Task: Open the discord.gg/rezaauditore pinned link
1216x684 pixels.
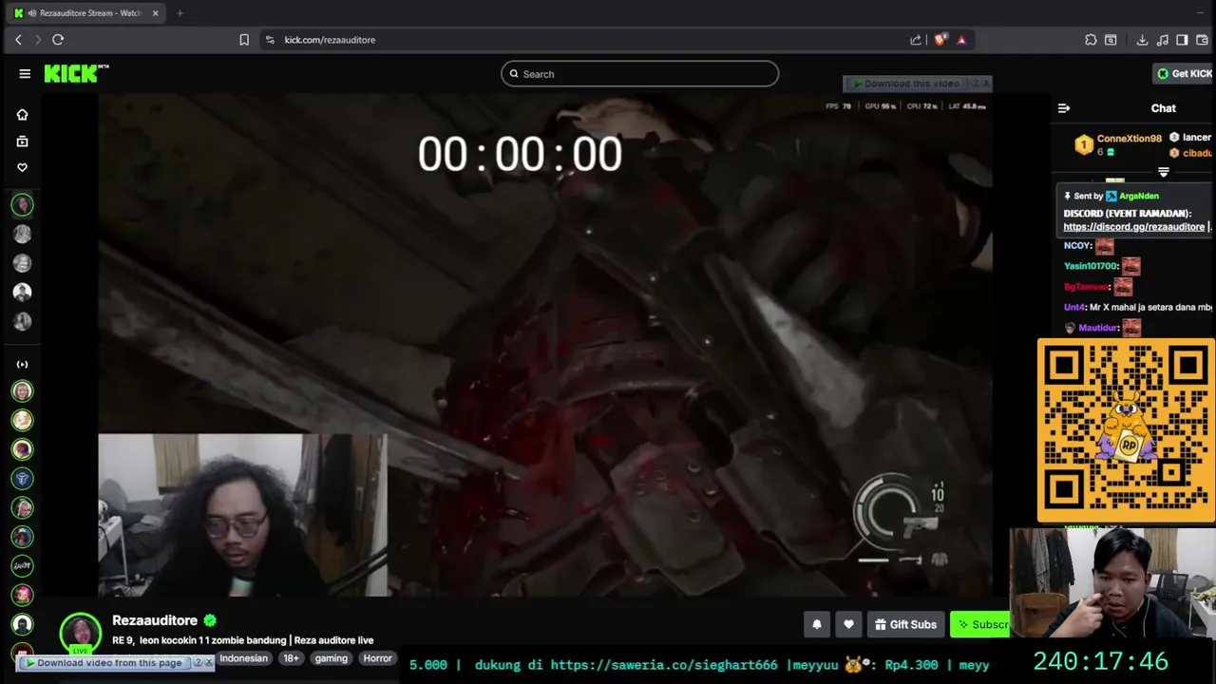Action: (x=1133, y=227)
